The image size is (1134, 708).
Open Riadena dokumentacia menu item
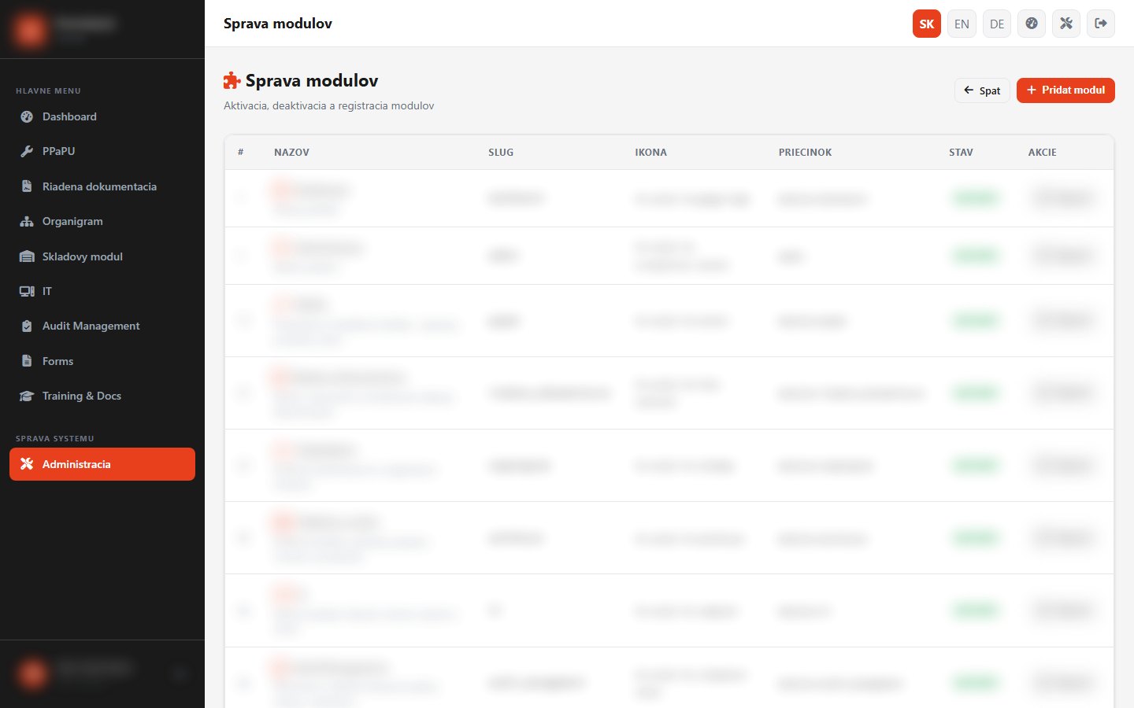(102, 186)
